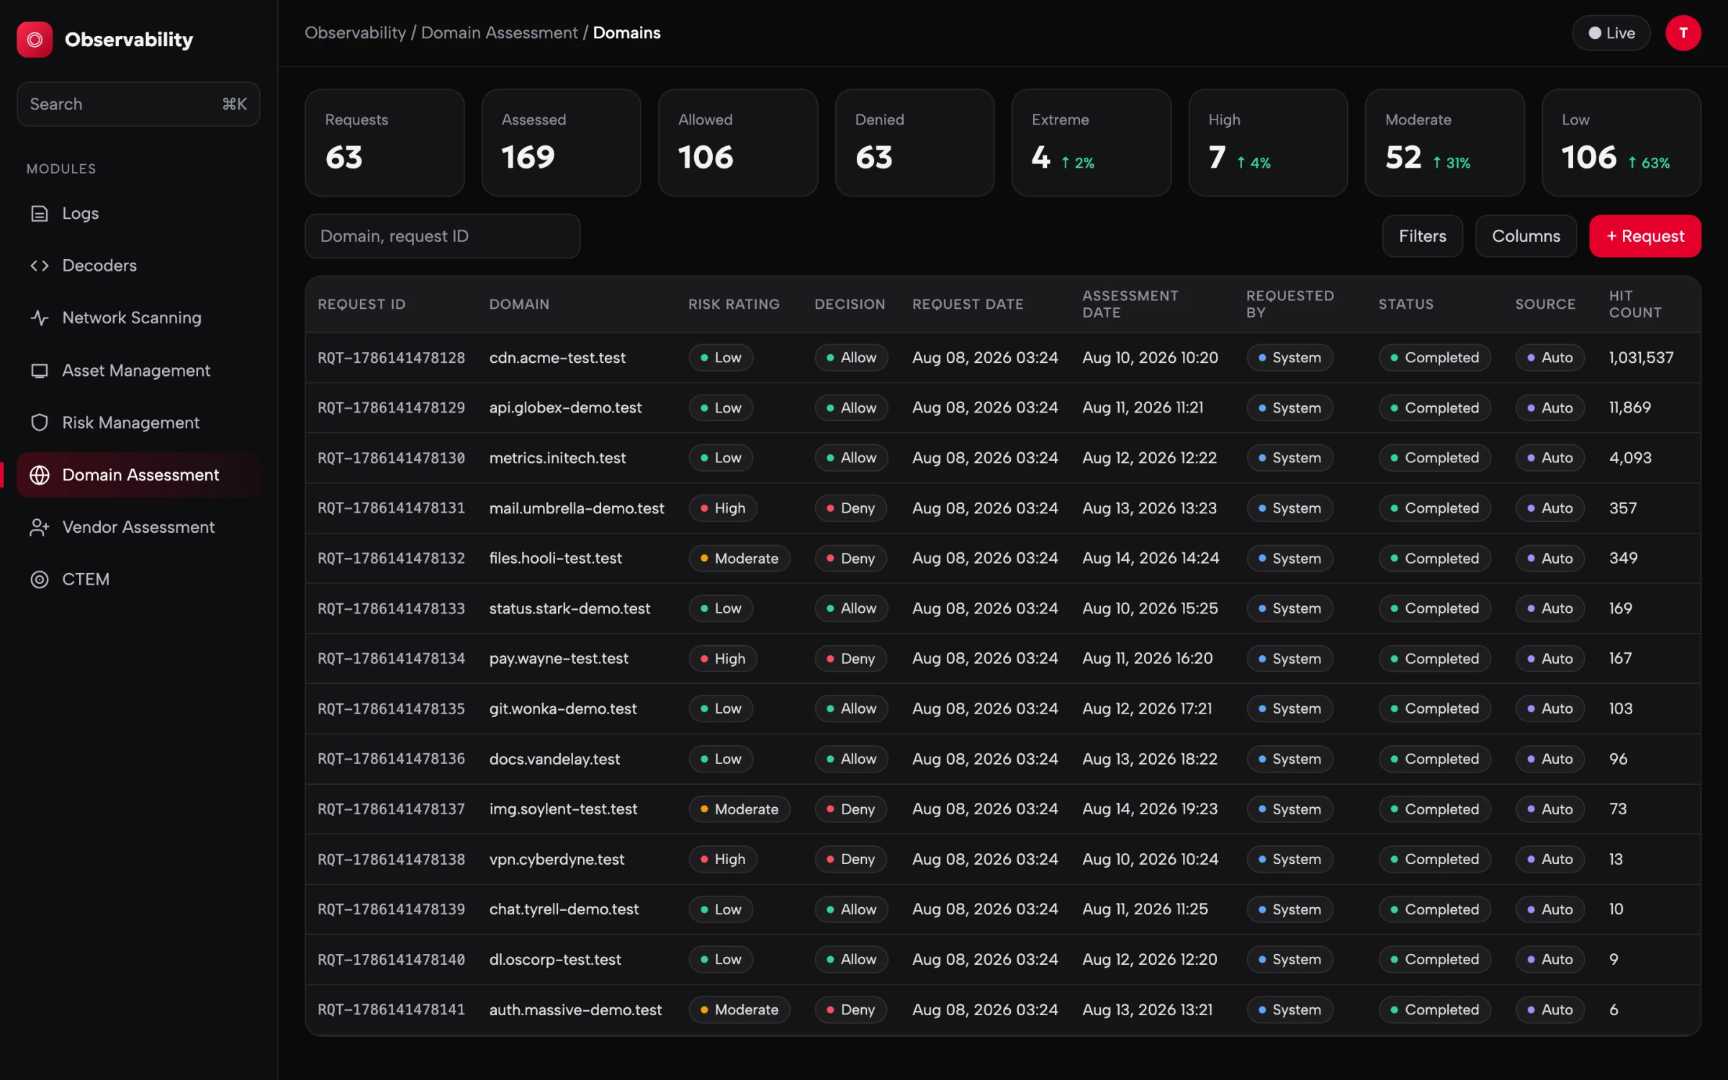Open Vendor Assessment module
The image size is (1728, 1080).
(x=138, y=527)
